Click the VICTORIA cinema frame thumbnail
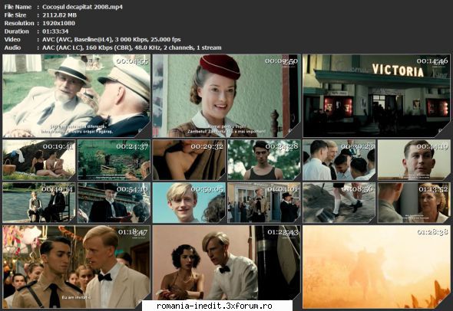The width and height of the screenshot is (453, 311). tap(376, 96)
